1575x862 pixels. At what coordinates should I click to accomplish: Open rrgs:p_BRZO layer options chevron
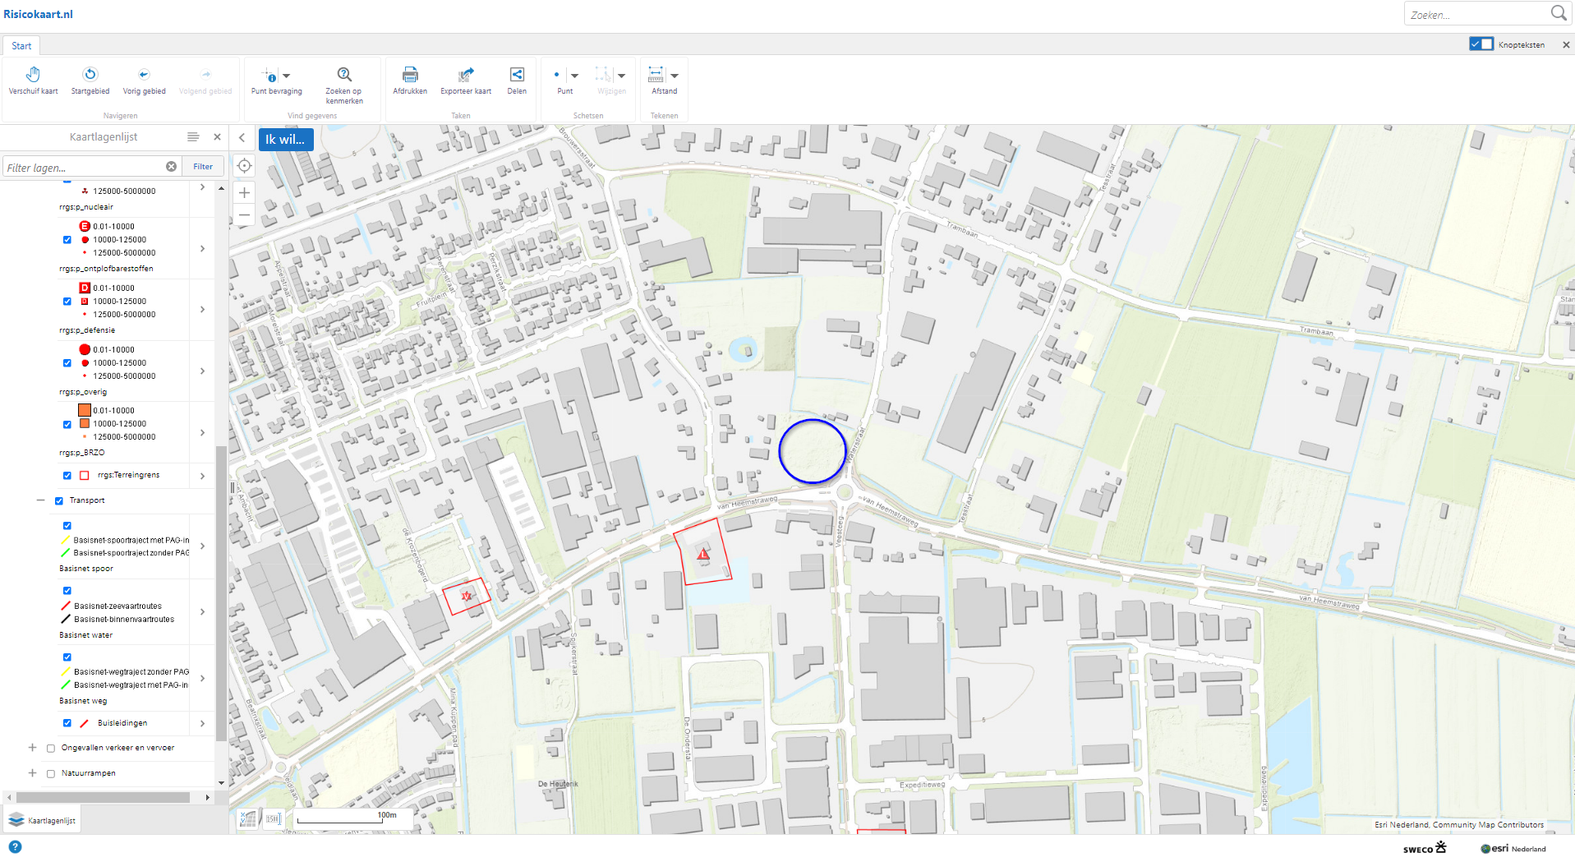tap(202, 432)
